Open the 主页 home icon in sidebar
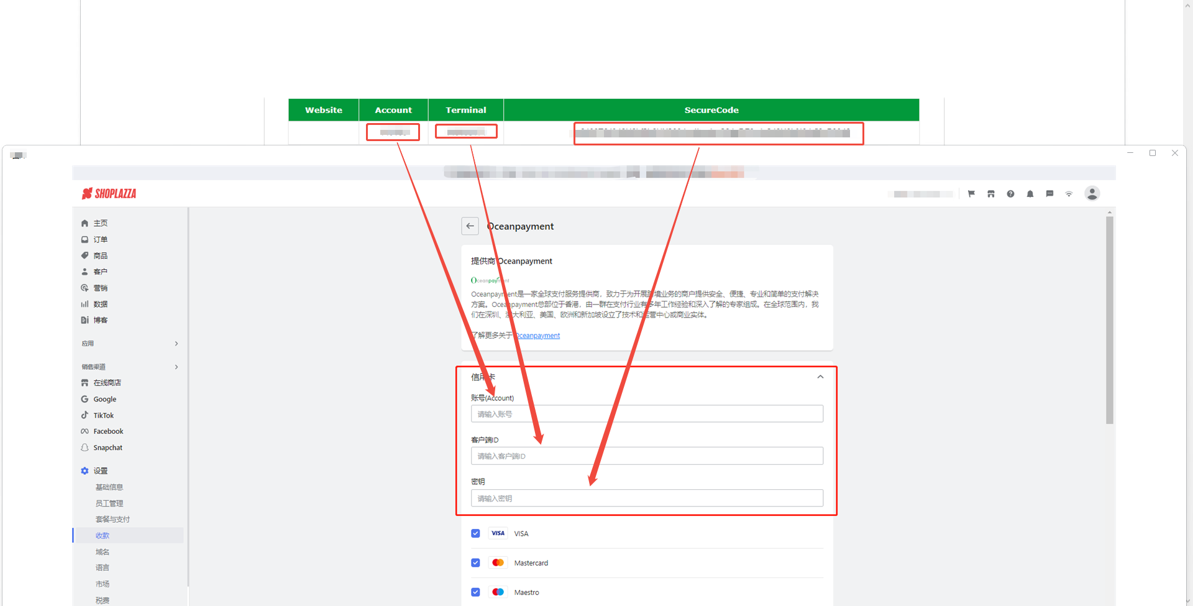Image resolution: width=1193 pixels, height=606 pixels. click(85, 223)
